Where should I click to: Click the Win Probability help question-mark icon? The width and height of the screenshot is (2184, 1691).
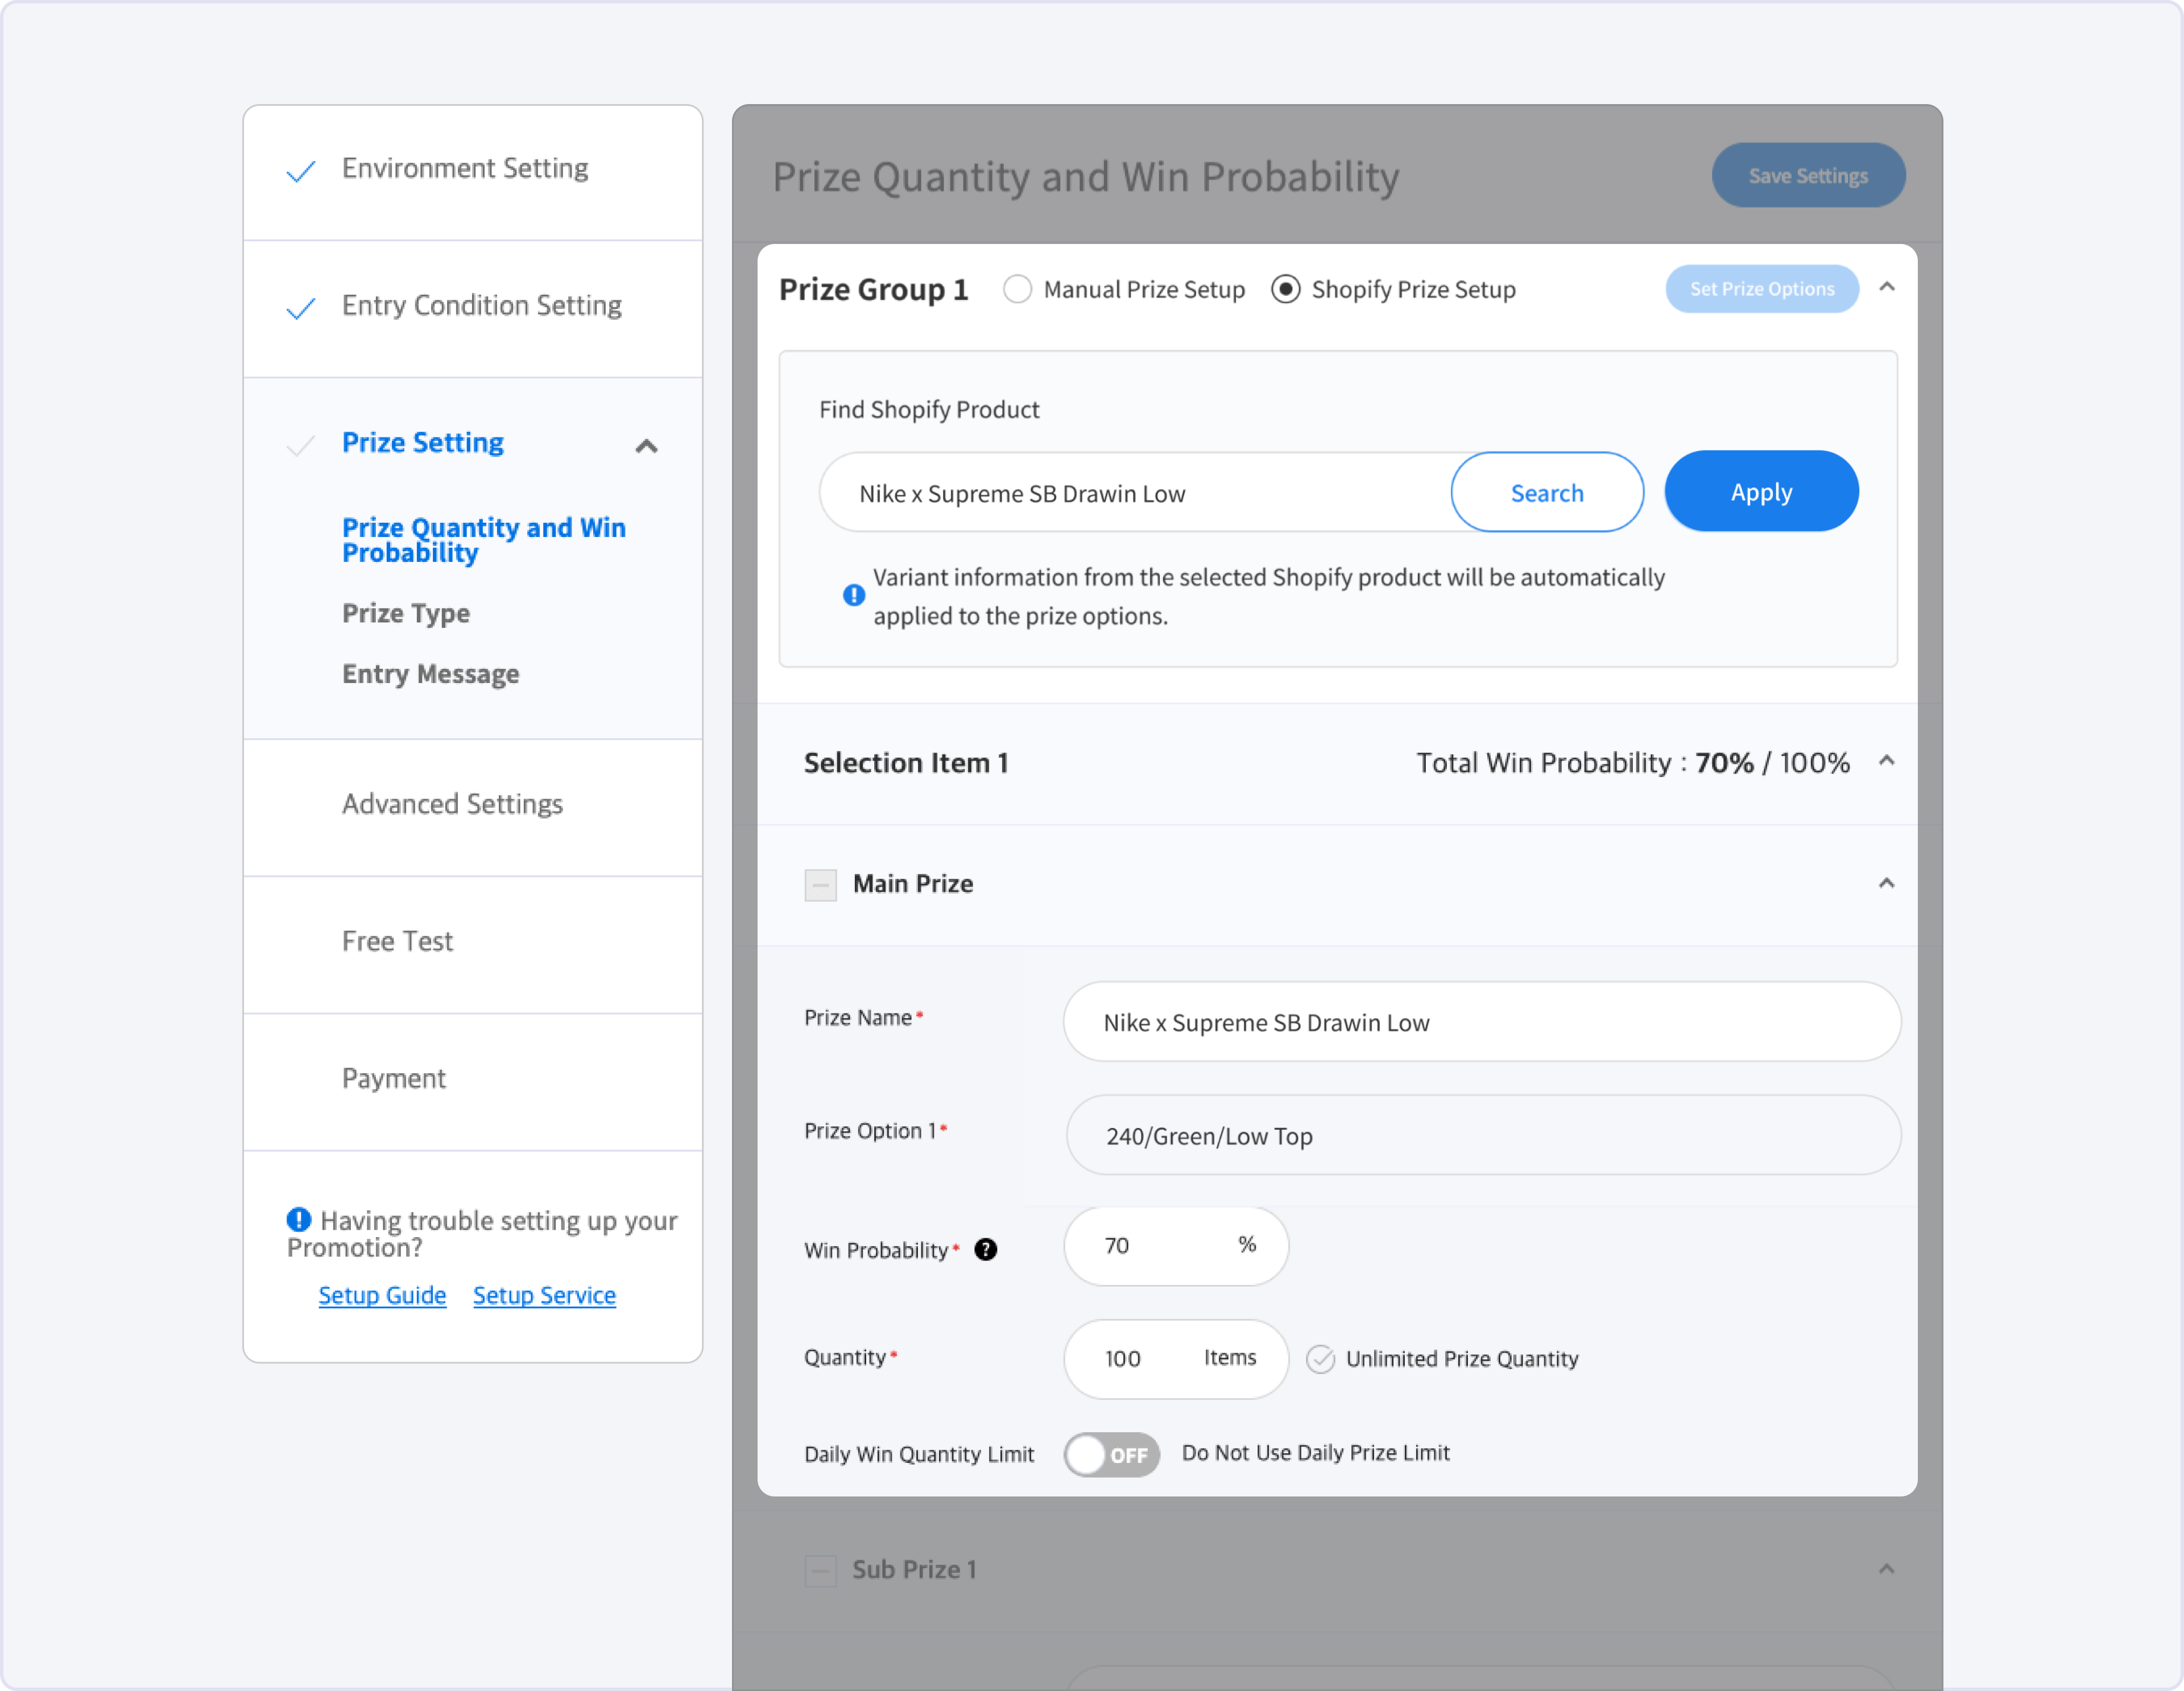pyautogui.click(x=985, y=1250)
